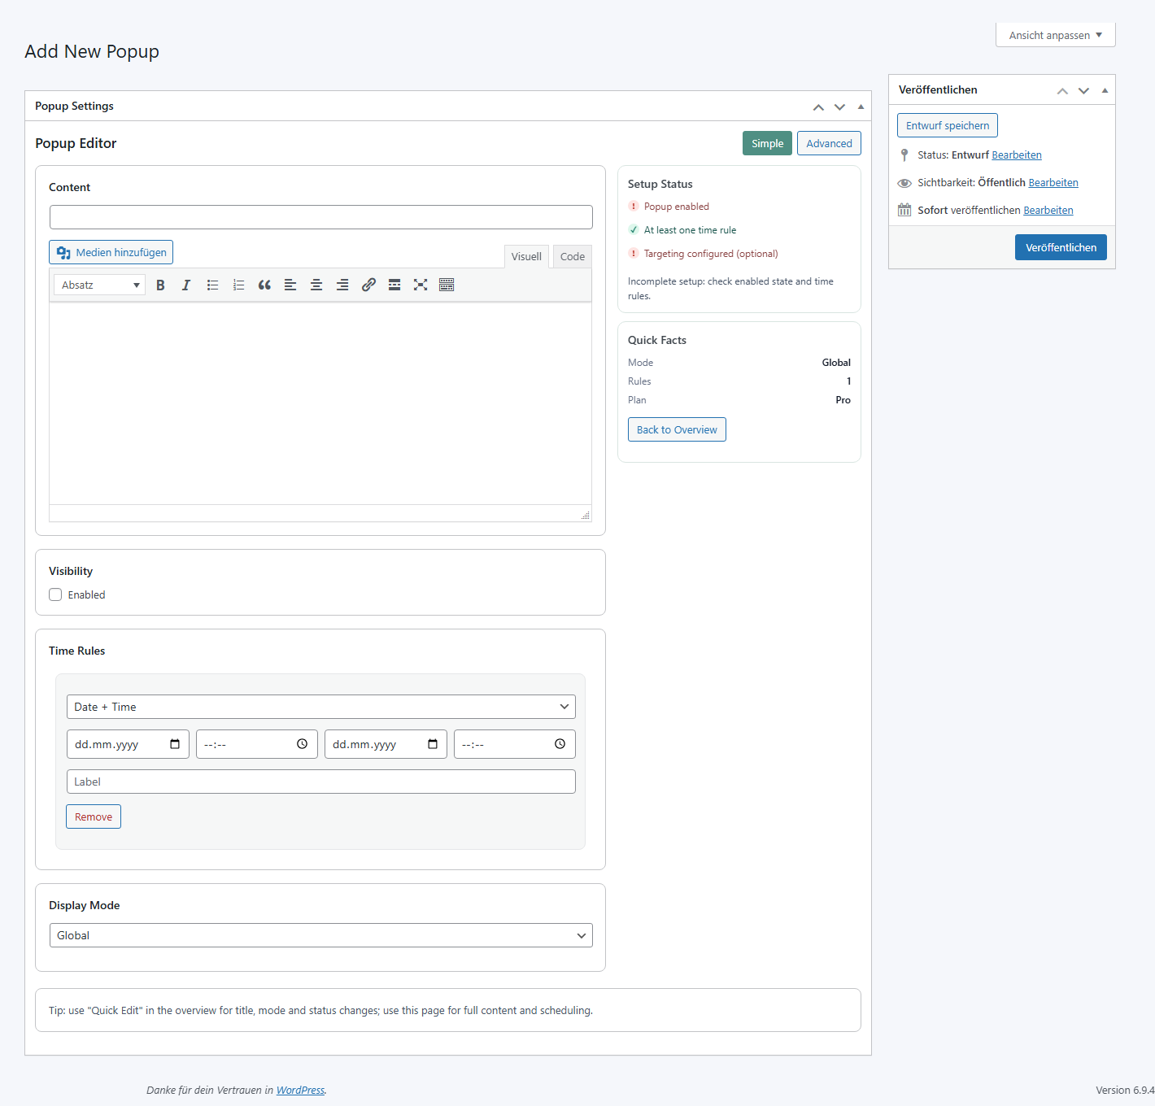Focus the time rule Label field
This screenshot has width=1155, height=1106.
tap(321, 782)
